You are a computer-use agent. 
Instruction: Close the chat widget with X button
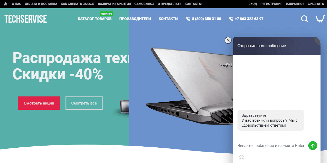coord(228,40)
